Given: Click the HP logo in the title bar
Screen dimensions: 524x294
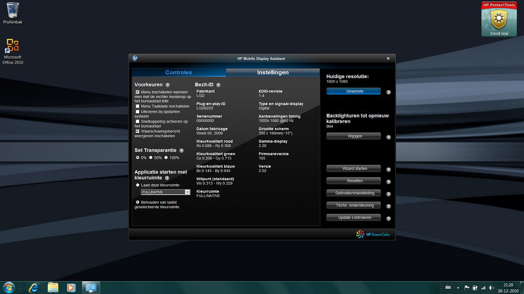Looking at the screenshot, I should click(x=135, y=58).
